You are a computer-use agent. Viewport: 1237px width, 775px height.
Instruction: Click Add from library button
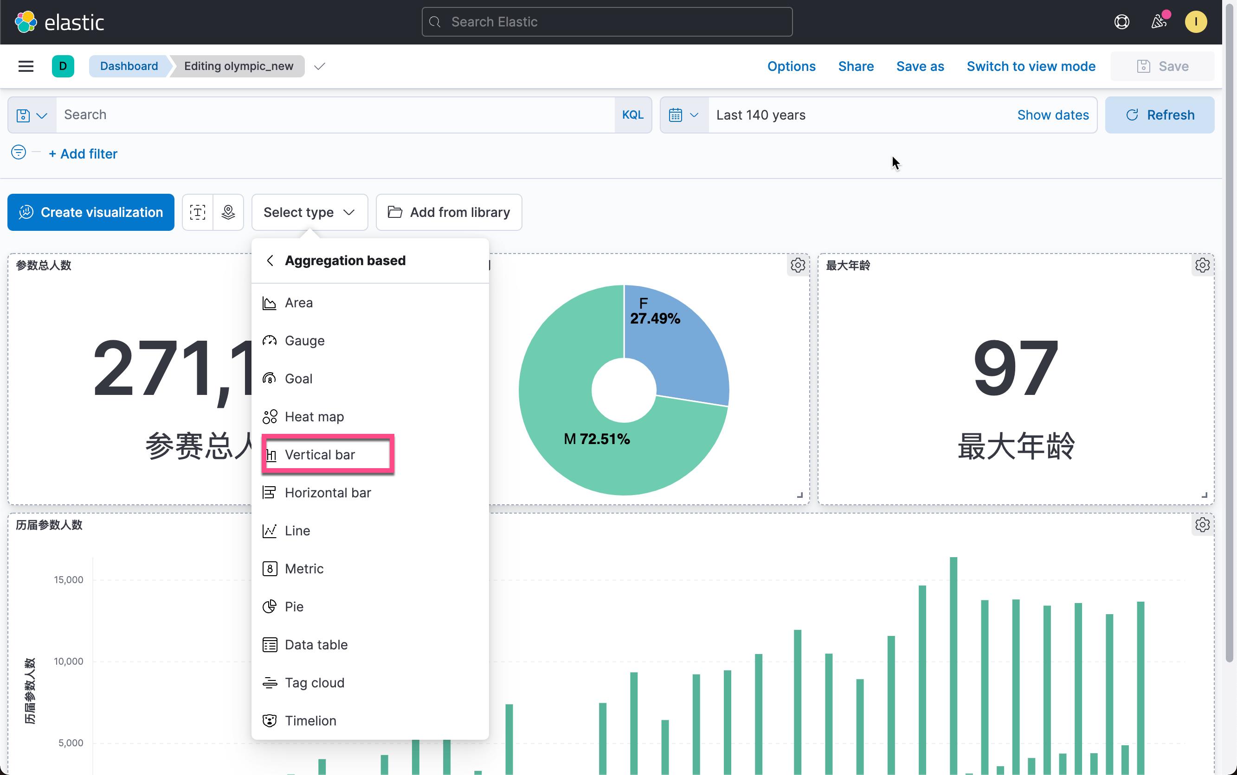click(449, 212)
